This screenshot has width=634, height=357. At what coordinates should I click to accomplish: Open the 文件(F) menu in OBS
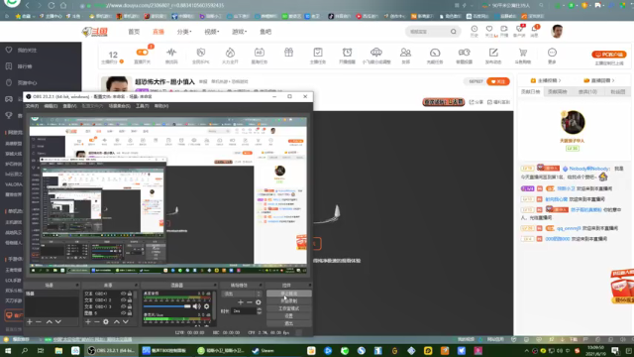(33, 106)
